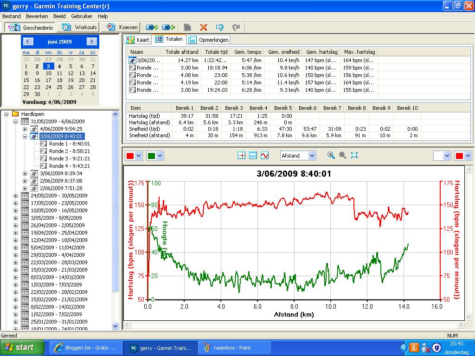Screen dimensions: 475x356
Task: Switch to the Opmerkingen tab
Action: [208, 40]
